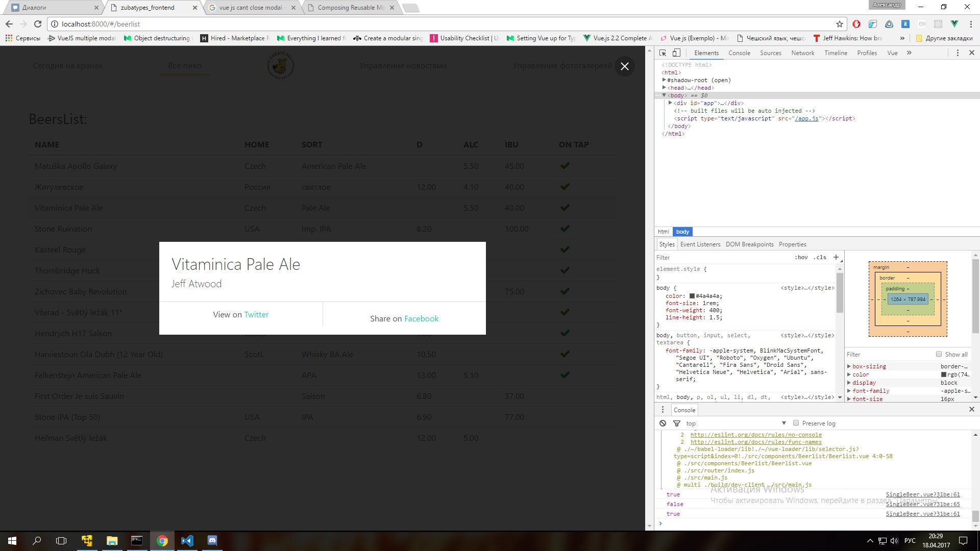980x551 pixels.
Task: Collapse the body element node
Action: click(664, 95)
